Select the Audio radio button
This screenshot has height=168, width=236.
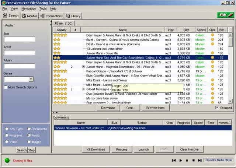[x=29, y=135]
